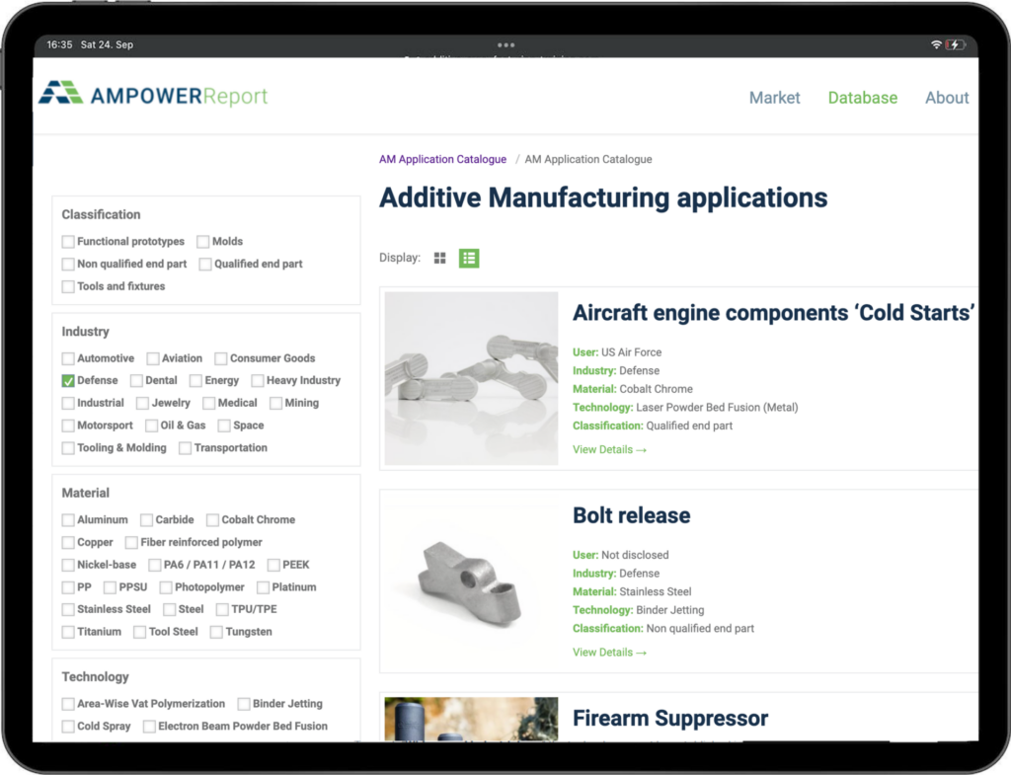Enable Binder Jetting technology filter

pyautogui.click(x=244, y=704)
